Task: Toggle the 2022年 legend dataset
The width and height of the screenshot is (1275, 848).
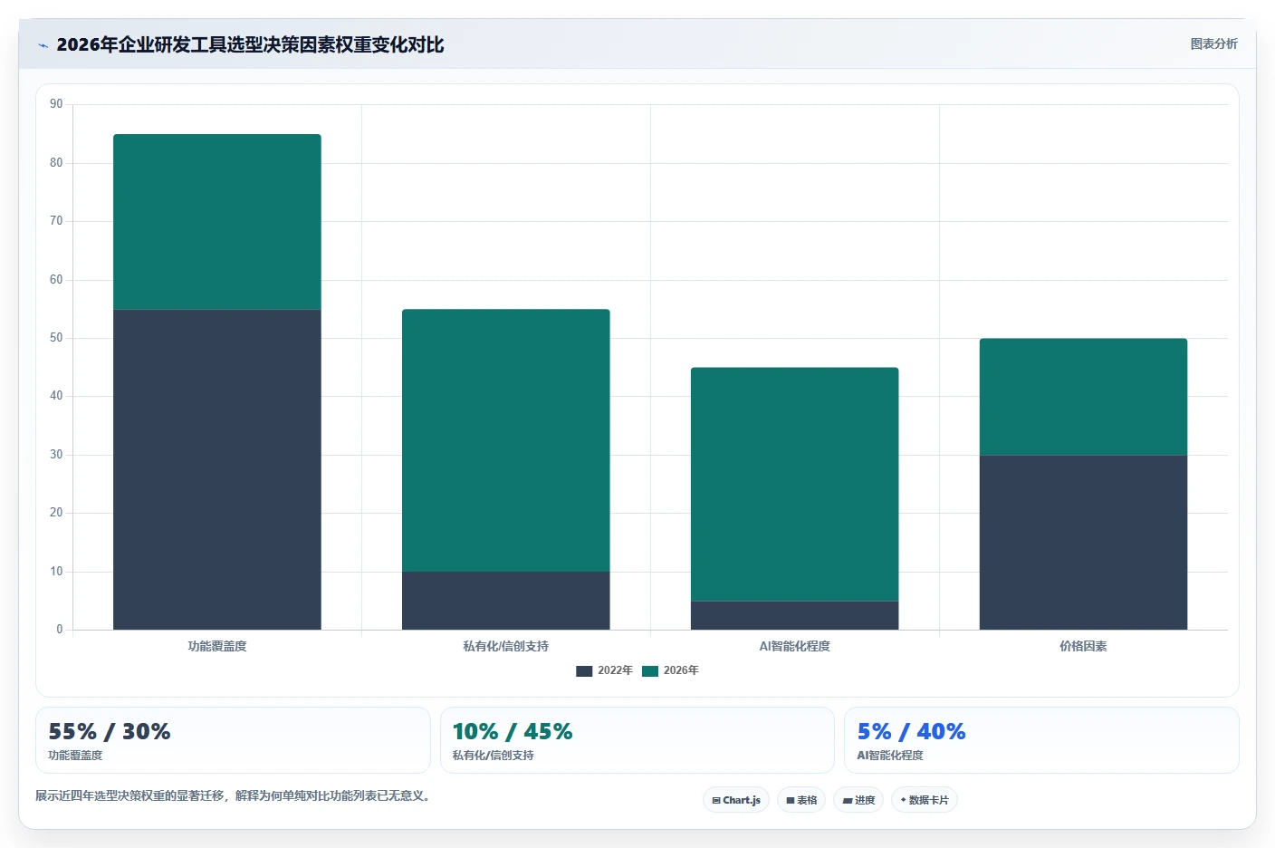Action: (x=604, y=670)
